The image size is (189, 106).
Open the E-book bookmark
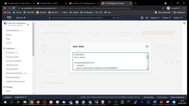pyautogui.click(x=17, y=12)
